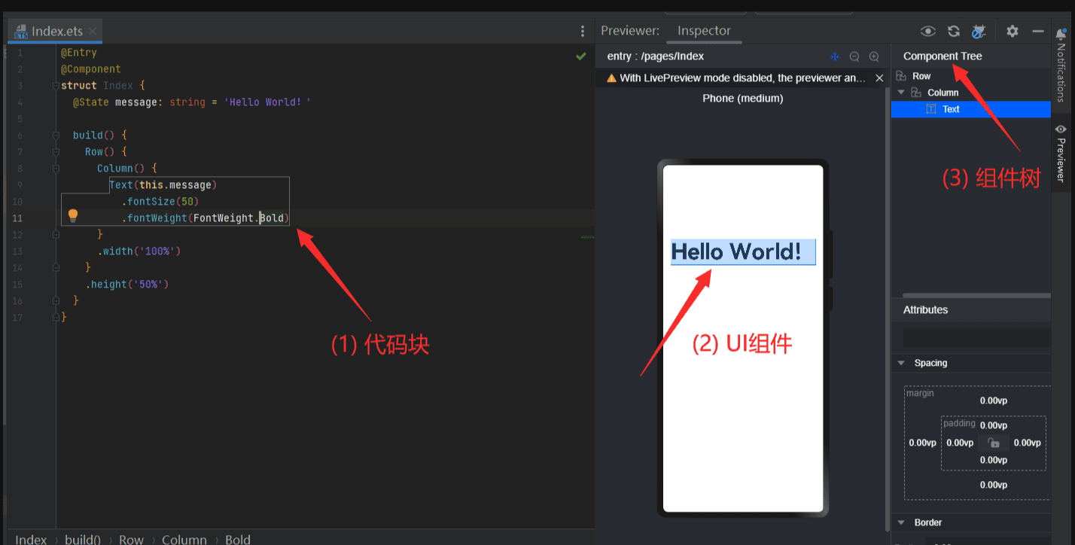Edit the bottom padding value 0.00vp
This screenshot has height=545, width=1075.
pos(994,460)
